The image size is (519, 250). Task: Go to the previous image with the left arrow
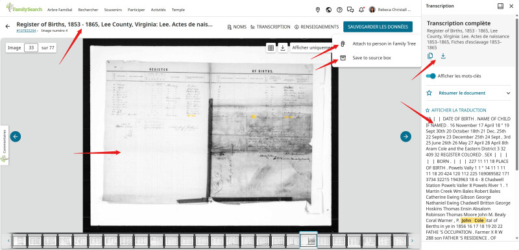pyautogui.click(x=15, y=136)
